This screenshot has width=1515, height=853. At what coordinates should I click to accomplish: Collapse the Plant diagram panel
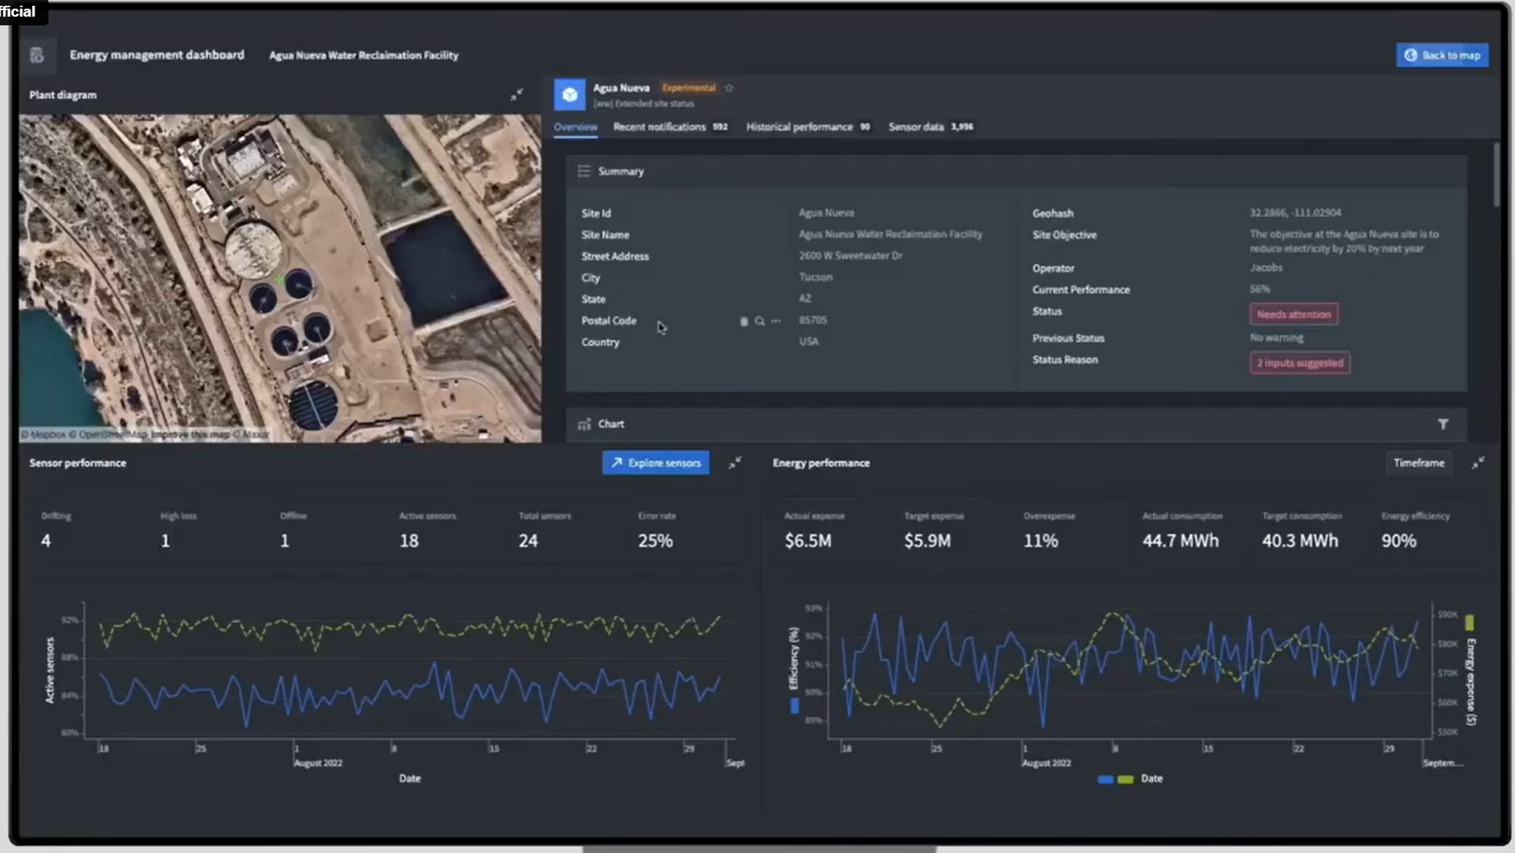point(517,95)
